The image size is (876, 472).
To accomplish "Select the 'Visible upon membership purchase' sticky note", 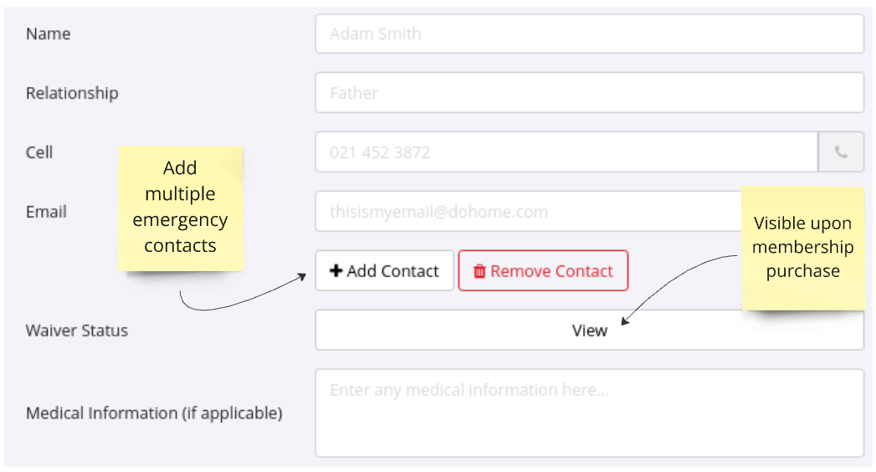I will (x=802, y=247).
